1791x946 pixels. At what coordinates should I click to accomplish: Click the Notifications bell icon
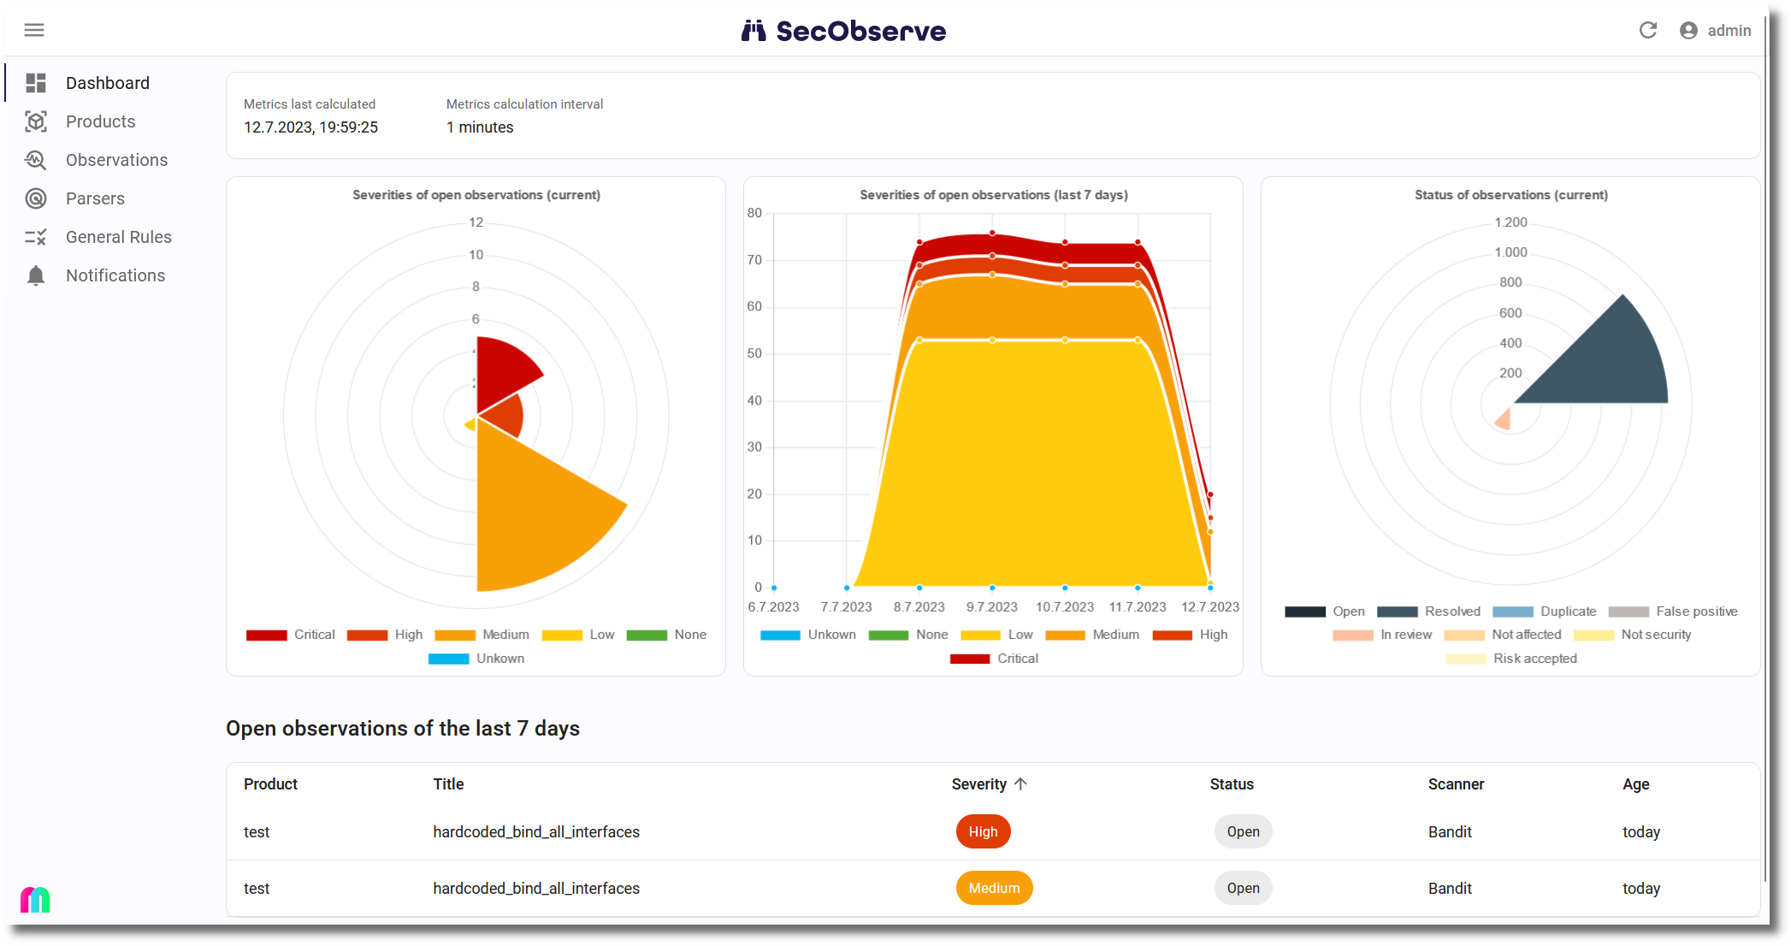(x=36, y=275)
